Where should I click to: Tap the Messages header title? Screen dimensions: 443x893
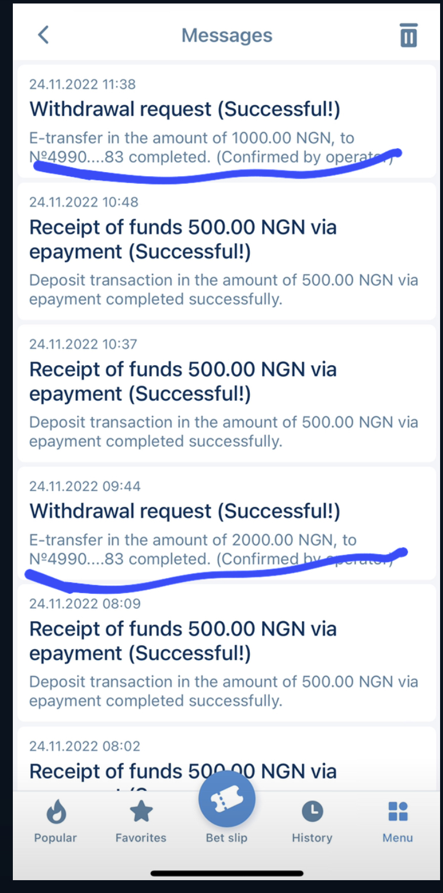coord(226,35)
